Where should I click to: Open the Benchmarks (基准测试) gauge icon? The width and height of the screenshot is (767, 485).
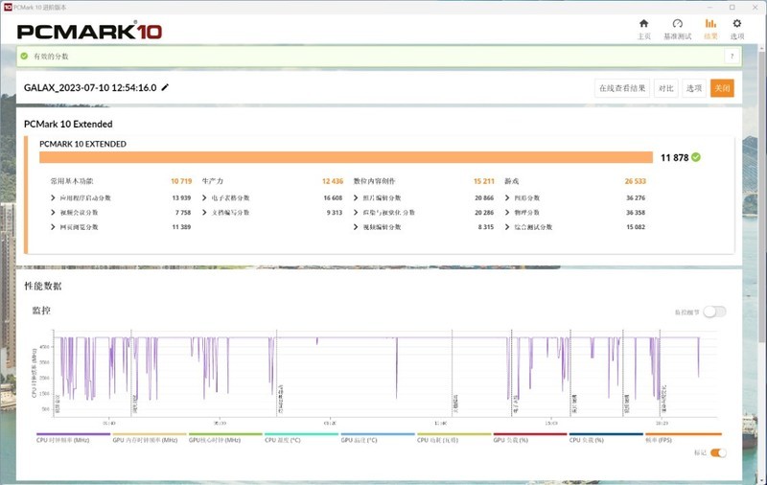(678, 28)
